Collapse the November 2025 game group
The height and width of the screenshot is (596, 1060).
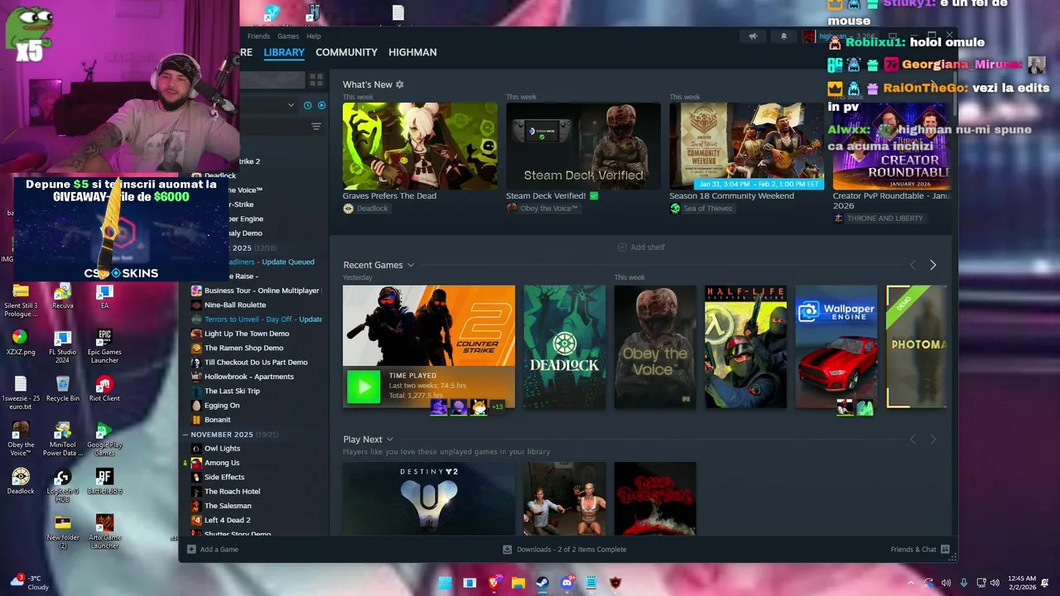click(x=185, y=435)
